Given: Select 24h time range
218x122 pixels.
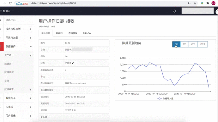Looking at the screenshot, I should [x=176, y=44].
